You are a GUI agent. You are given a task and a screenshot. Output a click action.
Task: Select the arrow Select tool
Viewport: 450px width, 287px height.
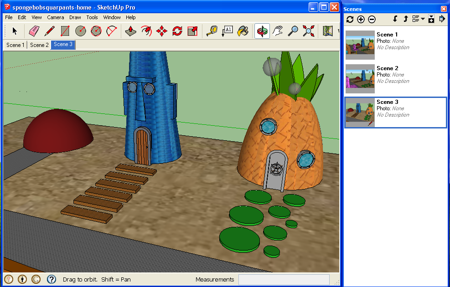pos(15,31)
